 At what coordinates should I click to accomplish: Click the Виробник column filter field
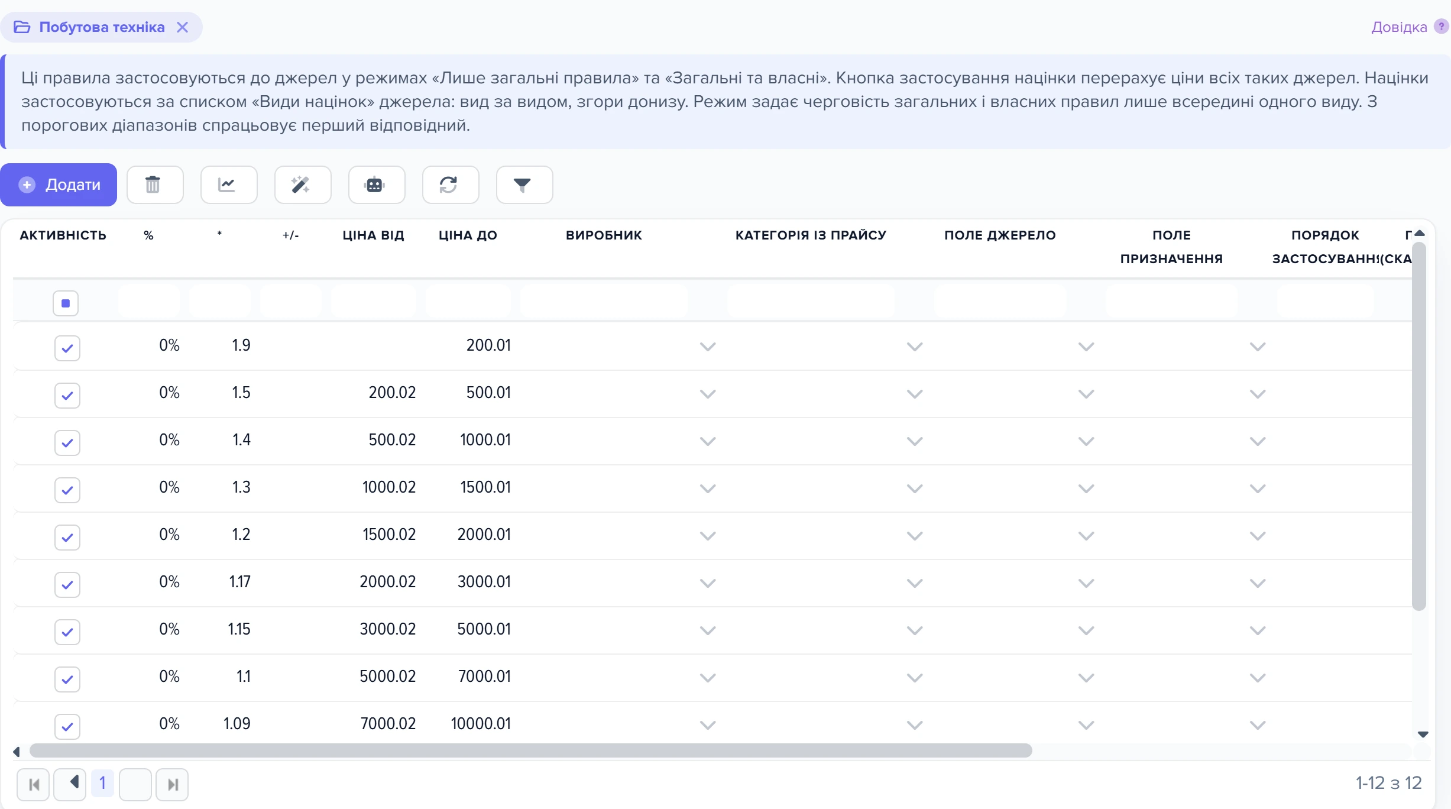pyautogui.click(x=604, y=302)
